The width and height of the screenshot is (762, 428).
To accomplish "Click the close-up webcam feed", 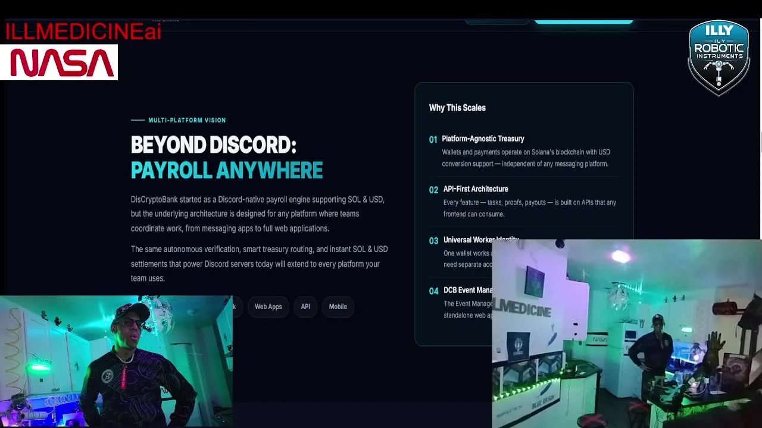I will 116,361.
